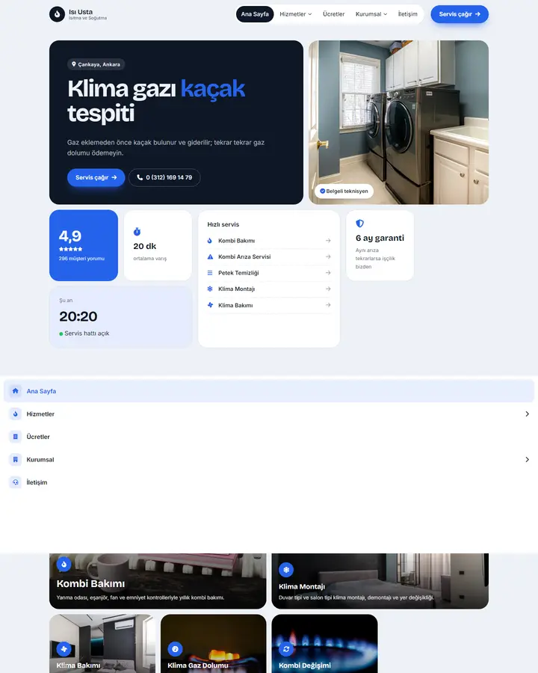Click the arrow at the end of the Kombi Arıza Servisi row

click(328, 256)
